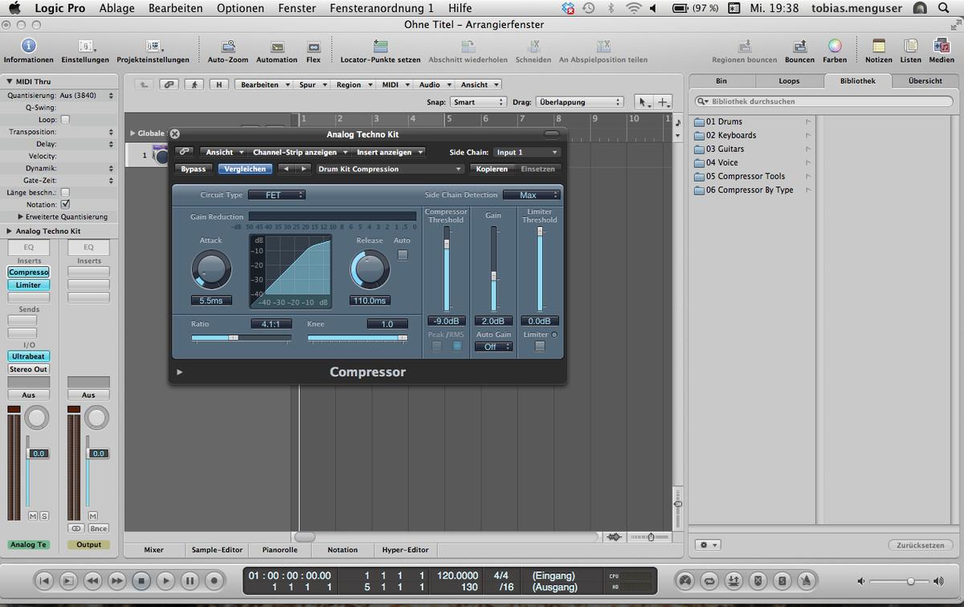Toggle the metronome click icon
Screen dimensions: 964x607
pyautogui.click(x=805, y=580)
